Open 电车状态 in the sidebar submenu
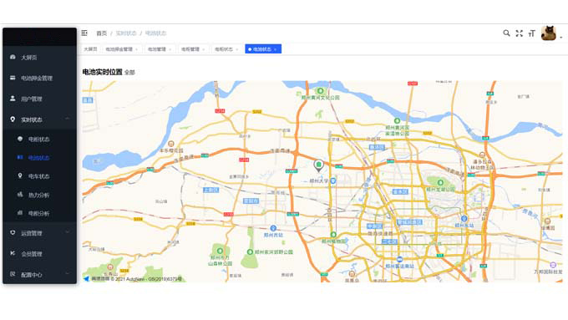Viewport: 568px width, 320px height. click(x=39, y=176)
